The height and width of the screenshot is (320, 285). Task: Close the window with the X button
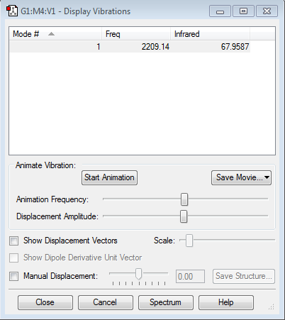(x=267, y=11)
